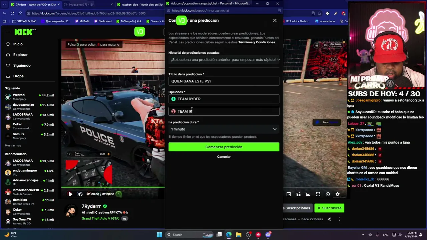Mute the video player volume
The image size is (427, 240).
click(80, 194)
